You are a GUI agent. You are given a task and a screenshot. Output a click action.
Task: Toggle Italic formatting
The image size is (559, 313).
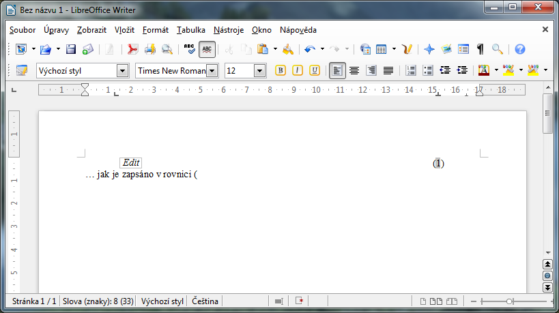pos(298,70)
